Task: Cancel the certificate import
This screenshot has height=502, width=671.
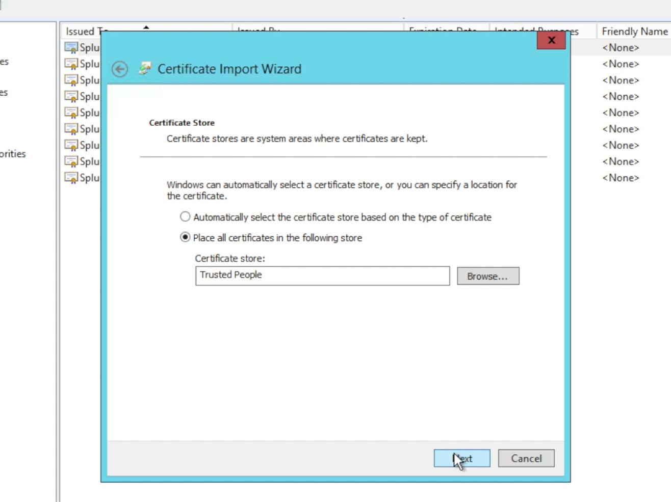Action: [x=526, y=458]
